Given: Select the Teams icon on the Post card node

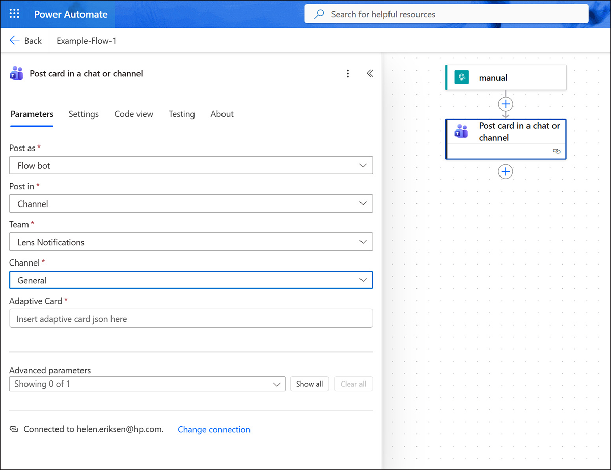Looking at the screenshot, I should (461, 131).
